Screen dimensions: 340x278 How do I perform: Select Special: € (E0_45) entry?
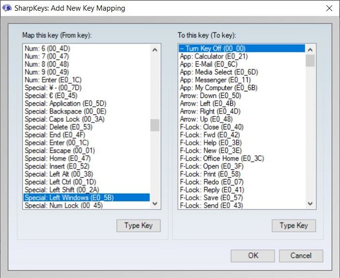pyautogui.click(x=86, y=96)
